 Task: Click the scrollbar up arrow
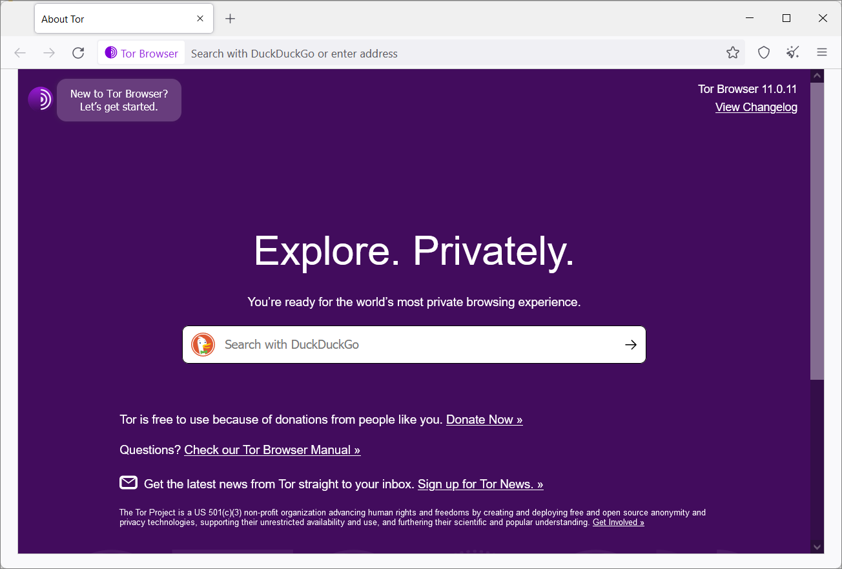click(817, 76)
